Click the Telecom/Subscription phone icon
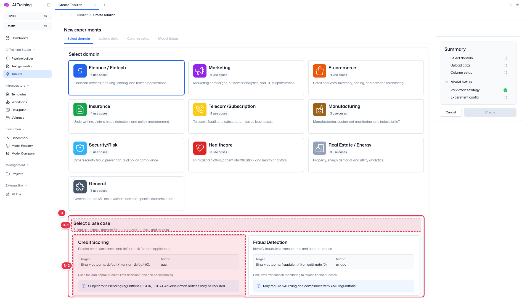 pyautogui.click(x=200, y=110)
